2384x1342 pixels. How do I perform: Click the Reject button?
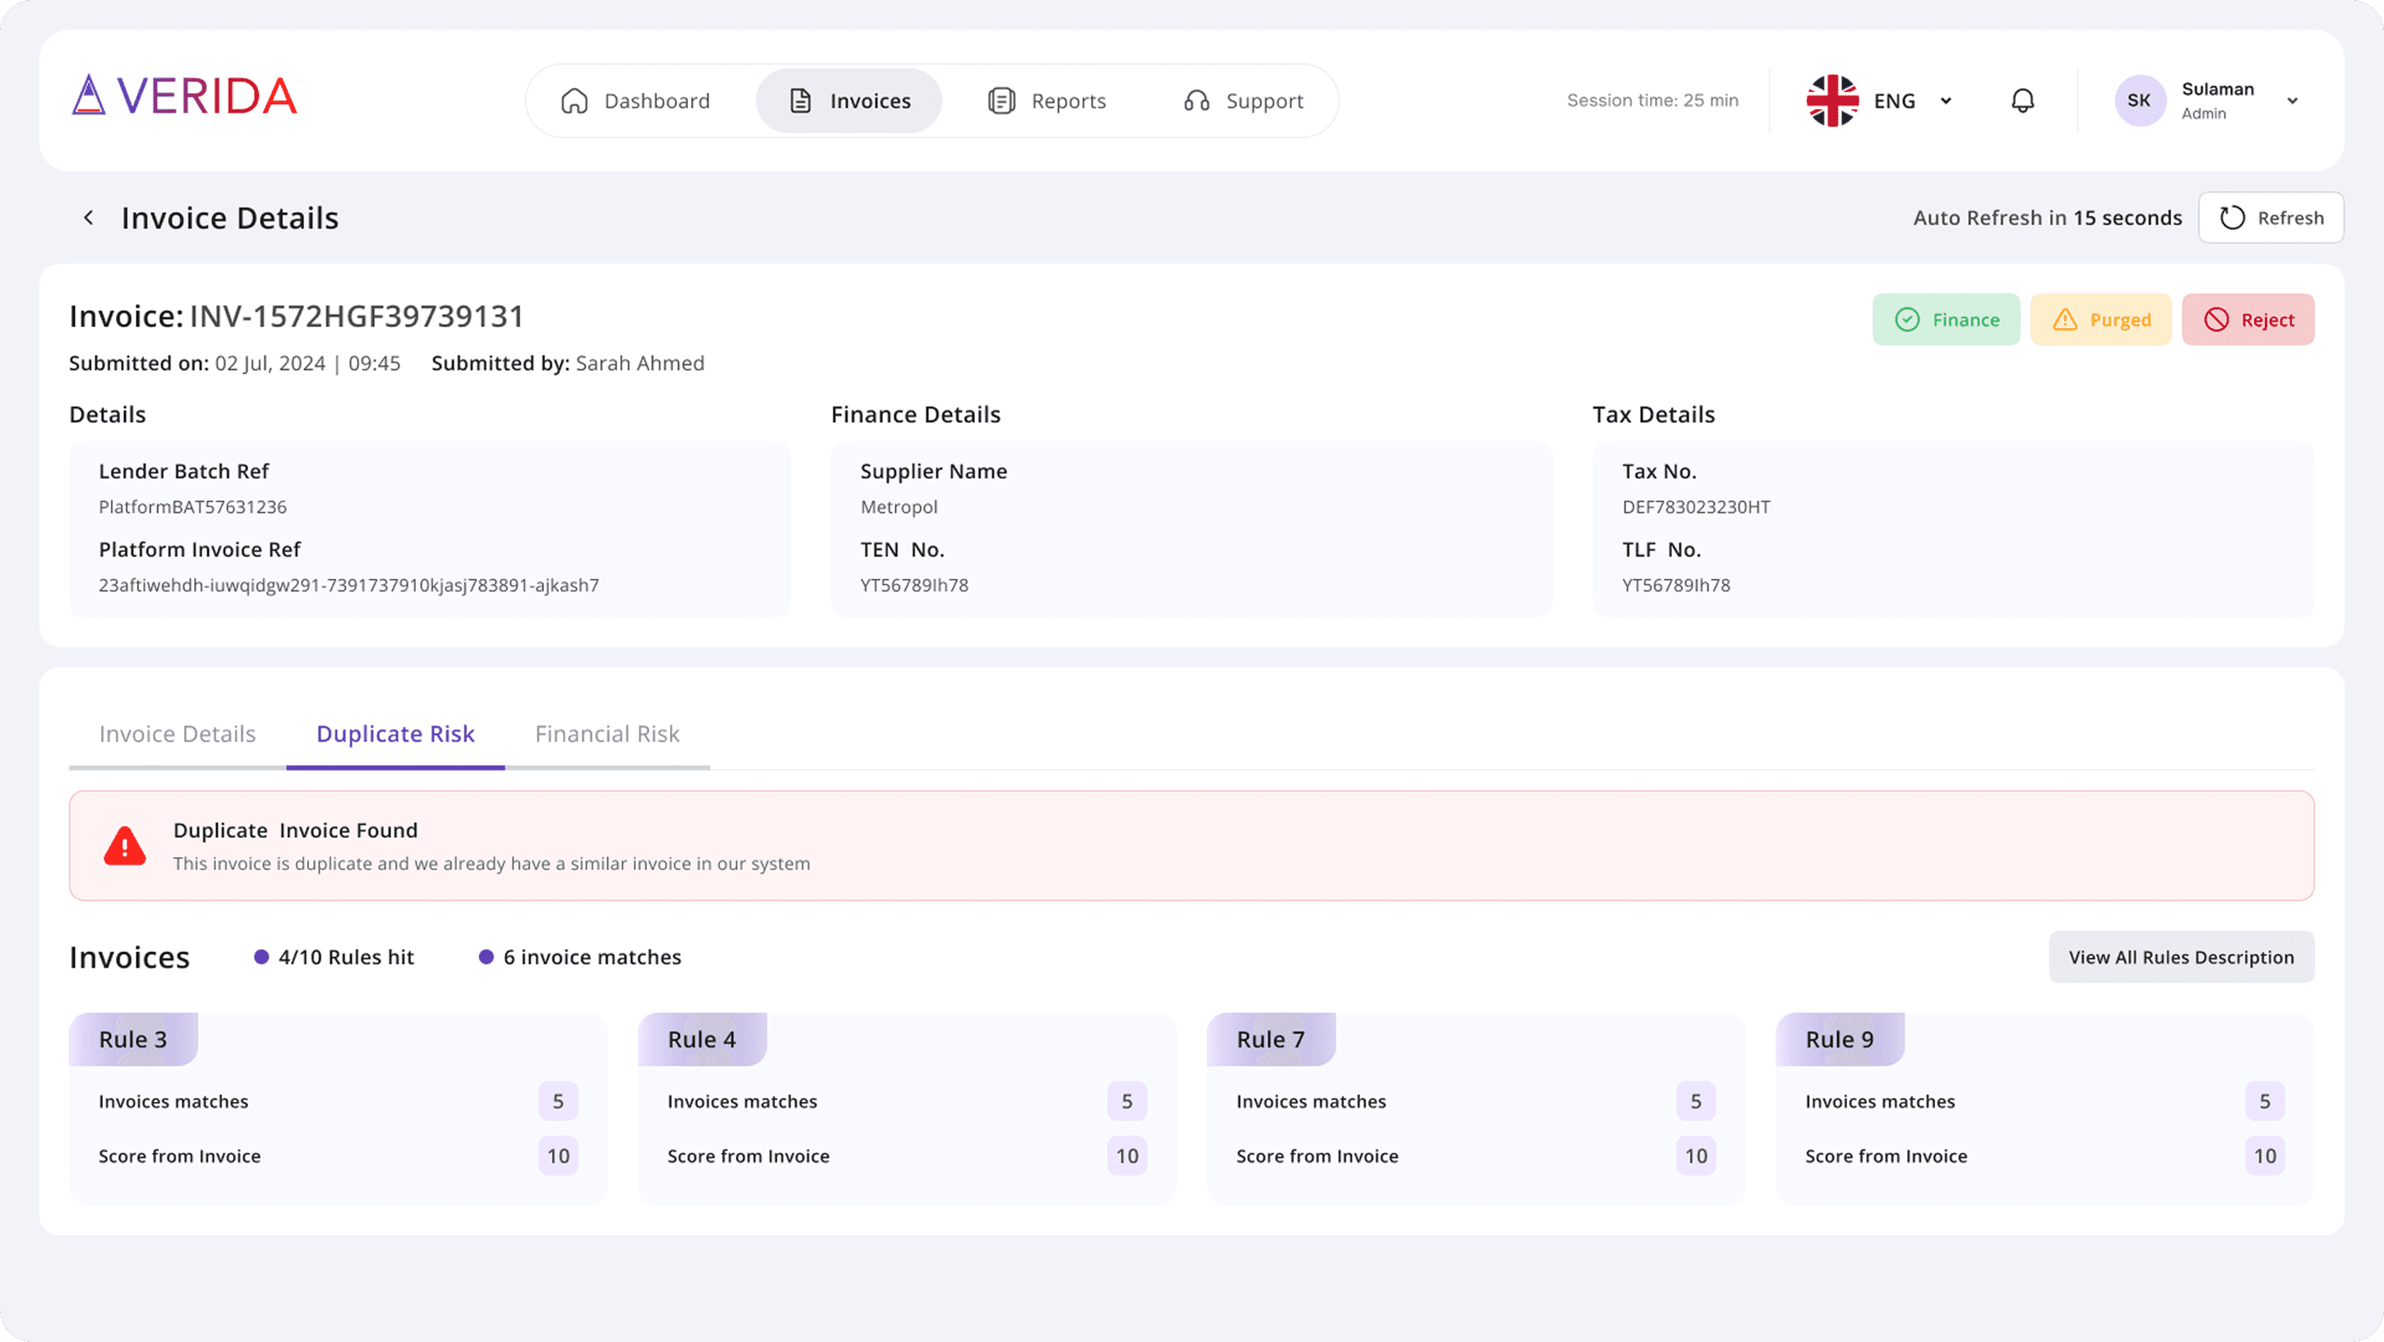(x=2248, y=319)
